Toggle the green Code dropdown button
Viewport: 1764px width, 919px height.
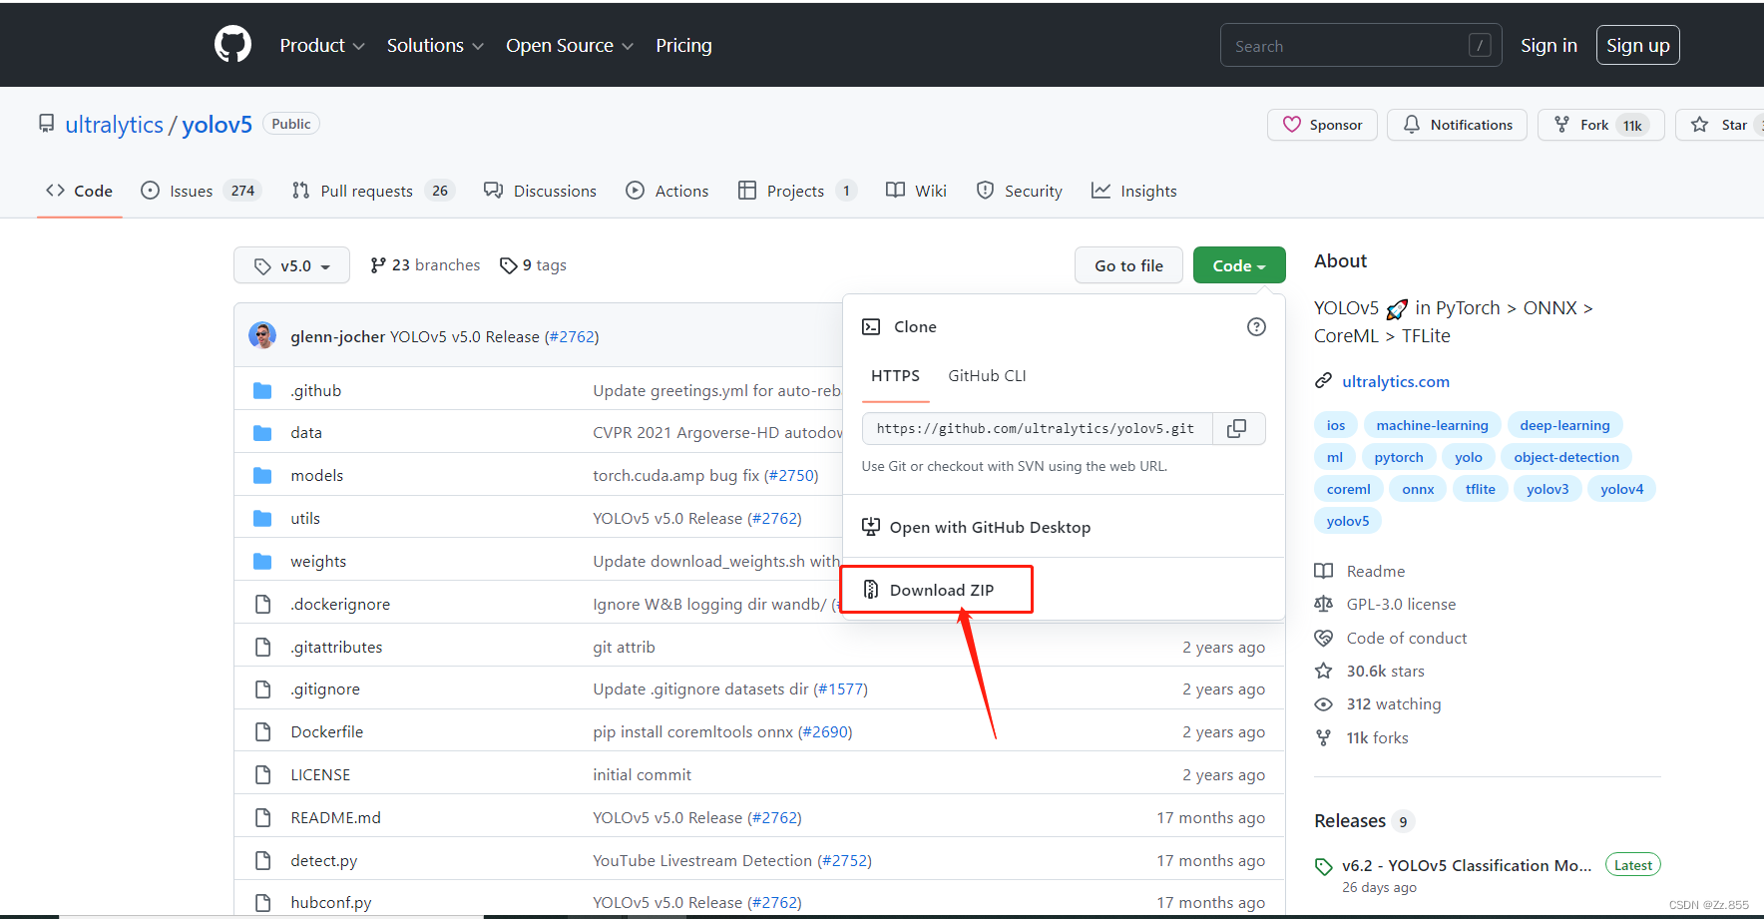click(1239, 265)
